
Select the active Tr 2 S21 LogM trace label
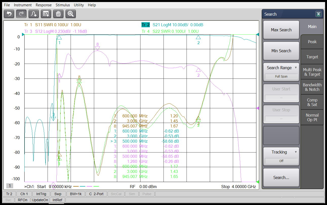pyautogui.click(x=172, y=25)
